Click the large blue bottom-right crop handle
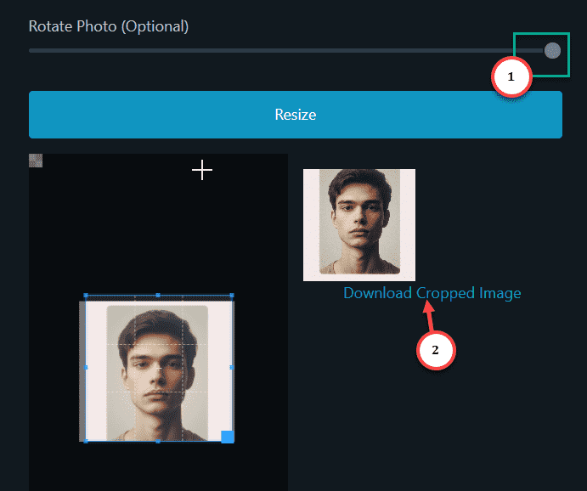The image size is (587, 491). [x=228, y=437]
